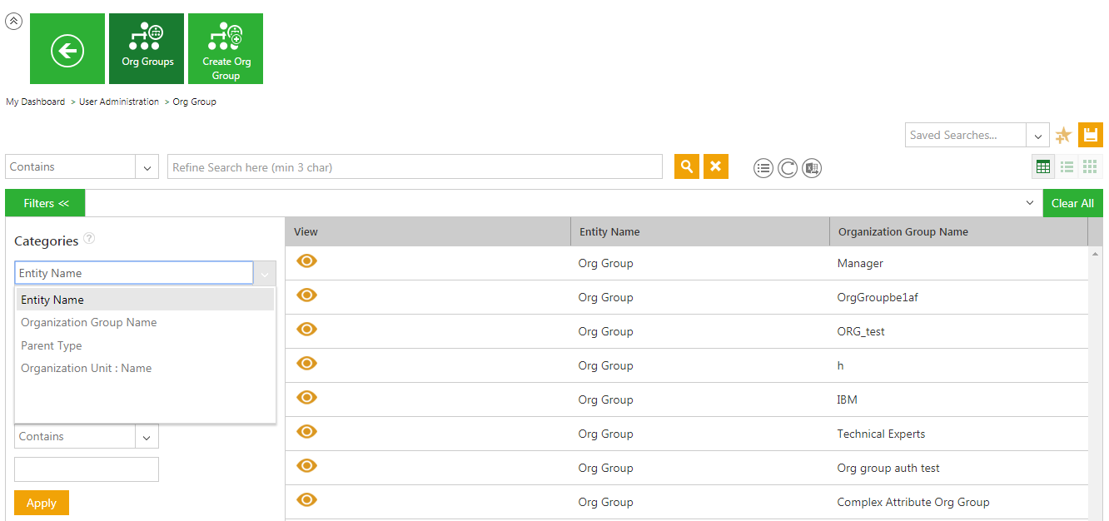
Task: Click the green back arrow tile
Action: click(x=67, y=49)
